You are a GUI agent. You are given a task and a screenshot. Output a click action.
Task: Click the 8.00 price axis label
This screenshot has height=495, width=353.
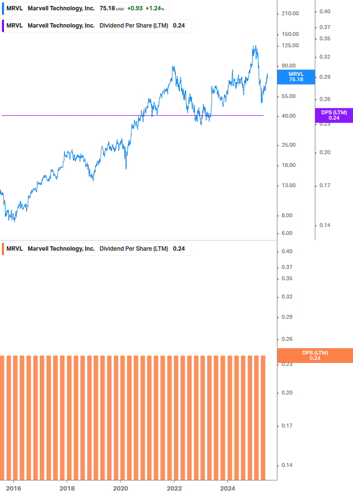[287, 215]
